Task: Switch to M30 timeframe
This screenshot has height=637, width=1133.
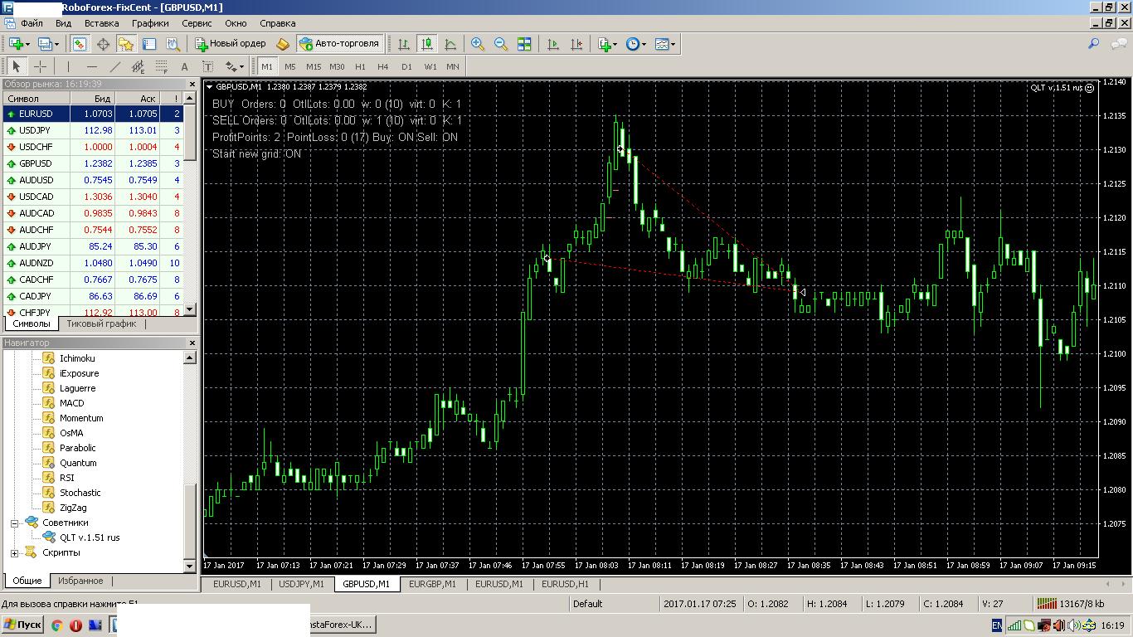Action: pyautogui.click(x=337, y=66)
